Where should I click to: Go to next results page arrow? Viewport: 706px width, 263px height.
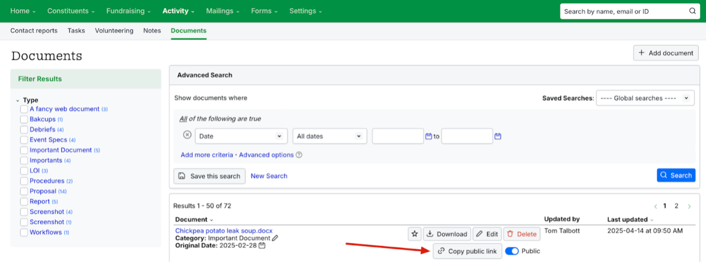[x=689, y=206]
